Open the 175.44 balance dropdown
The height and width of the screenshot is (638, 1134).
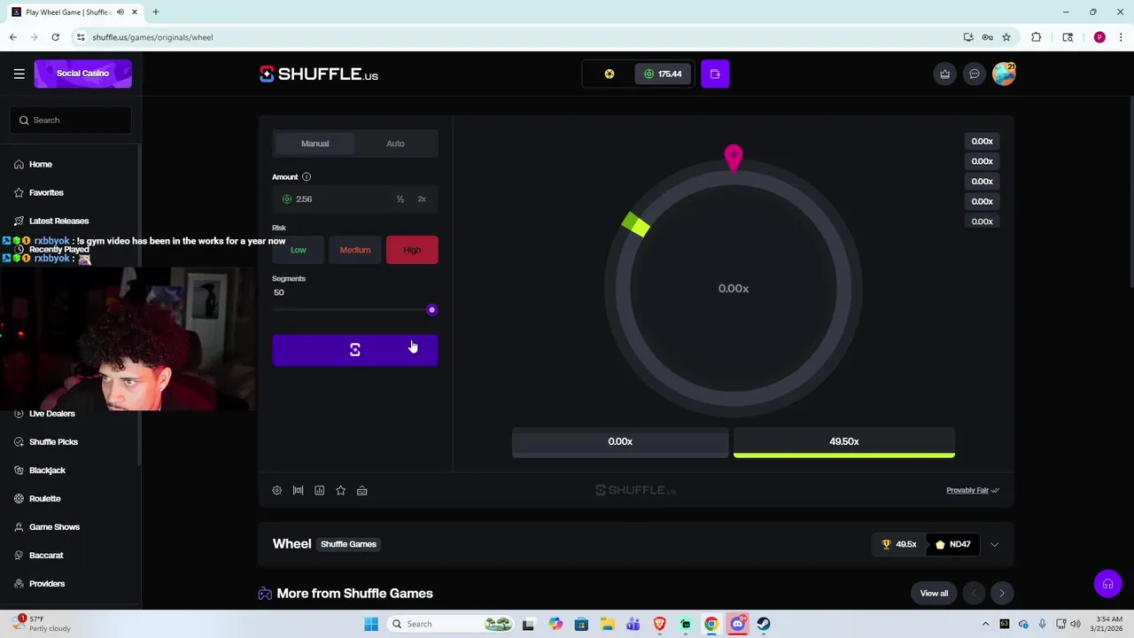663,74
